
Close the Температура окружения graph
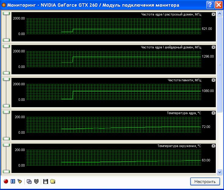tap(213, 146)
